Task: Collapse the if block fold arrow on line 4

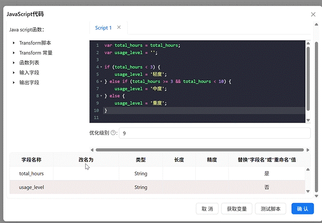Action: [101, 67]
